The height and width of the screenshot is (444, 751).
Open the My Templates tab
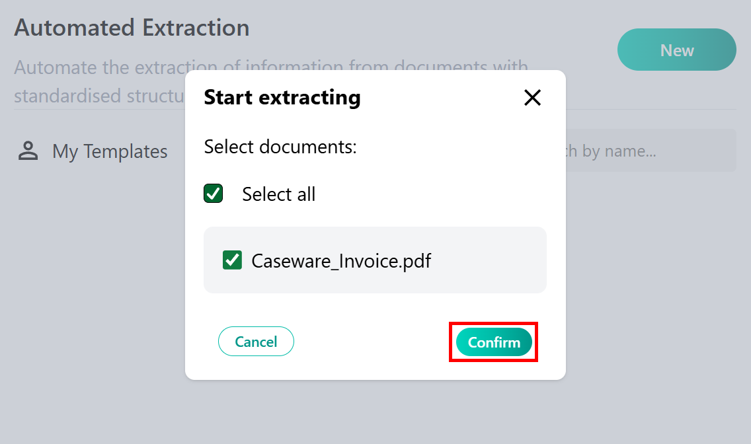(x=110, y=151)
